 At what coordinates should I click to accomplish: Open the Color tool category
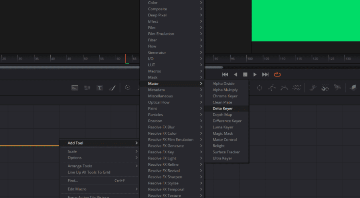[x=172, y=3]
